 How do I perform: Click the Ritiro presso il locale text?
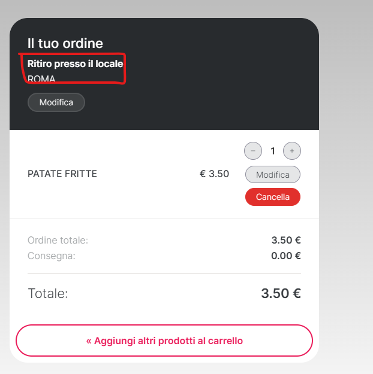pyautogui.click(x=75, y=63)
